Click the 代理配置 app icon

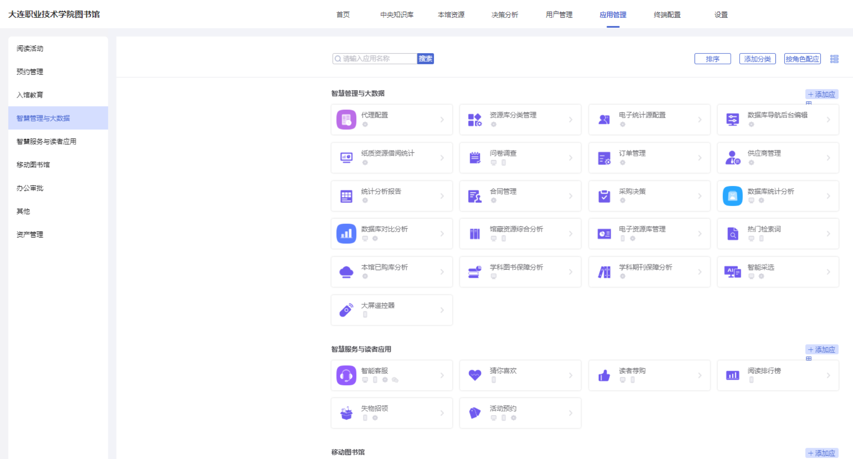point(346,120)
